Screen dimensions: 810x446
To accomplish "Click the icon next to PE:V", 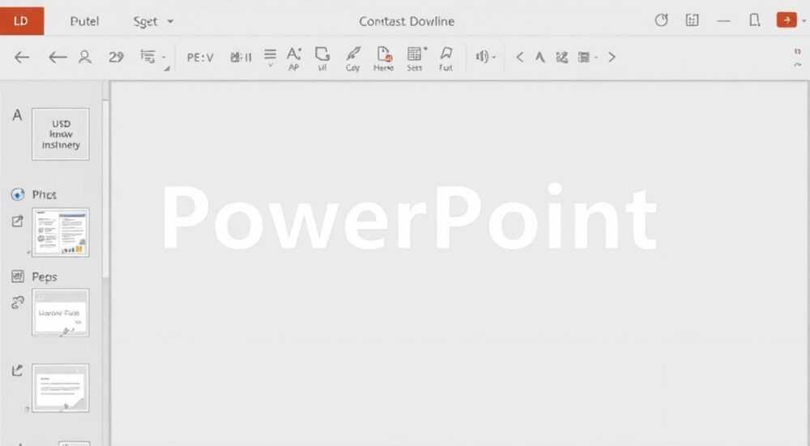I will pyautogui.click(x=241, y=57).
